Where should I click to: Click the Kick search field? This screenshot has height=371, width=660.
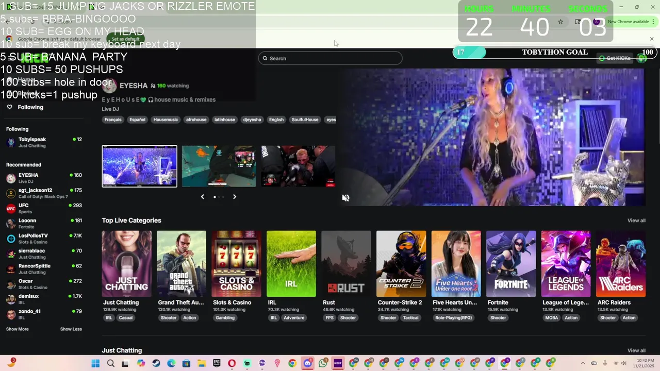(x=330, y=58)
